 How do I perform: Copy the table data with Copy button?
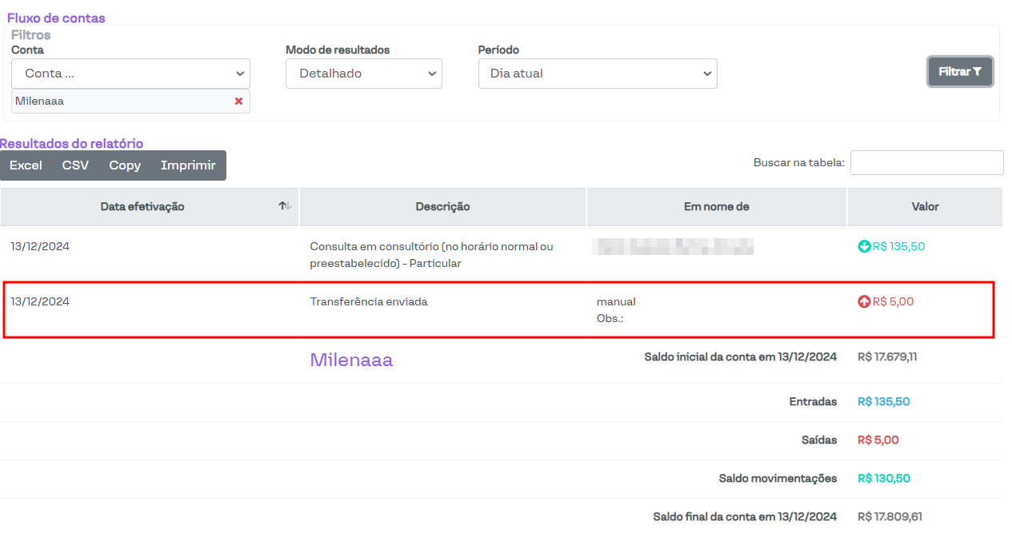click(x=125, y=165)
